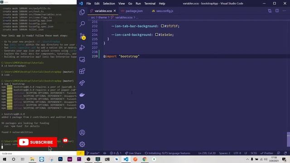290x163 pixels.
Task: Open editor More Actions ellipsis
Action: (284, 11)
